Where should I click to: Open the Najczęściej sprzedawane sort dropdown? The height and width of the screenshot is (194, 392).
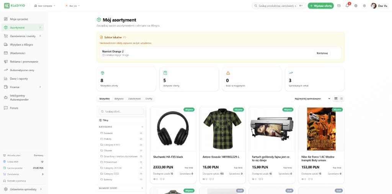pyautogui.click(x=312, y=99)
